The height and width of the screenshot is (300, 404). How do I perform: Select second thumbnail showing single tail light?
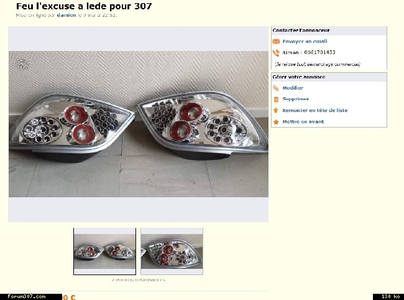[x=172, y=251]
